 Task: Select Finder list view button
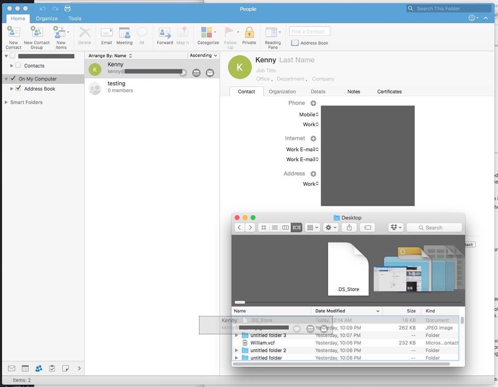pos(275,228)
